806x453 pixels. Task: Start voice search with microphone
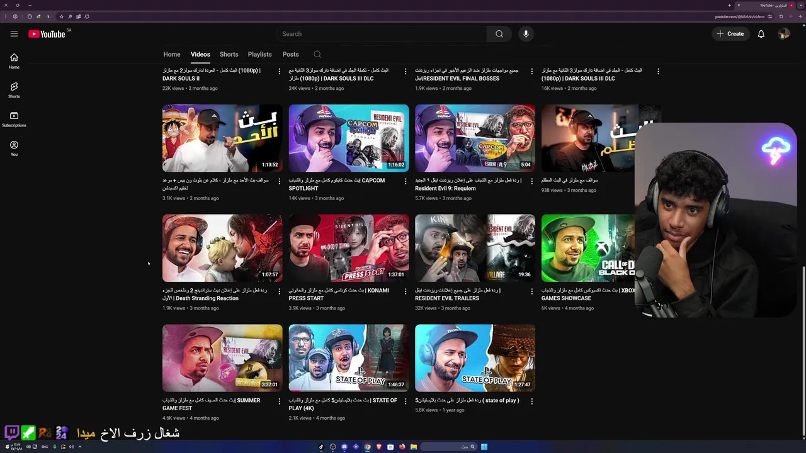pos(526,34)
